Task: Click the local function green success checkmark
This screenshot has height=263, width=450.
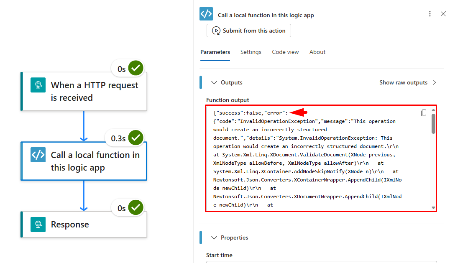Action: coord(136,138)
